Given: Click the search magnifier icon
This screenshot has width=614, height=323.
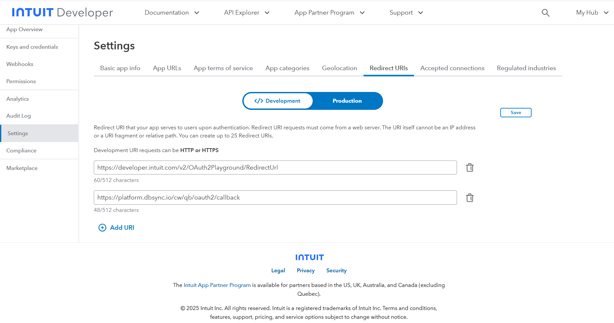Looking at the screenshot, I should [x=545, y=13].
